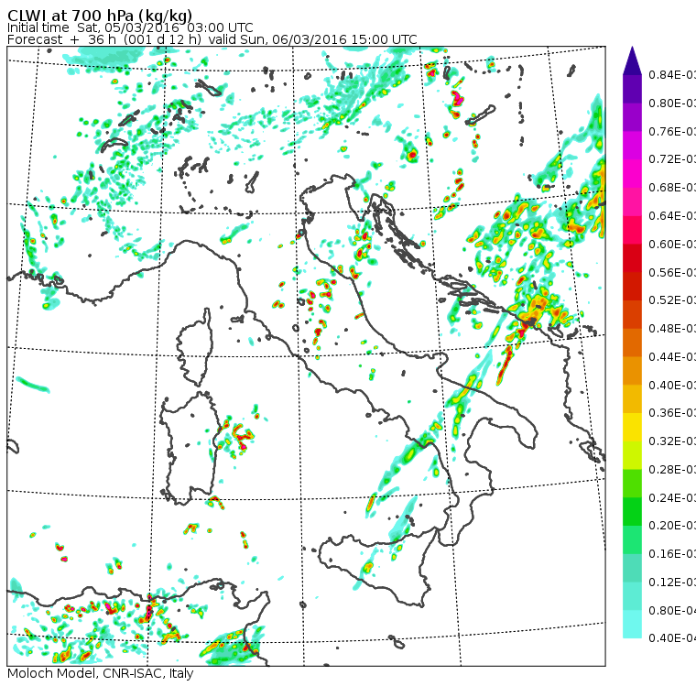
Task: Click the 0.16E-03 legend label
Action: coord(672,554)
